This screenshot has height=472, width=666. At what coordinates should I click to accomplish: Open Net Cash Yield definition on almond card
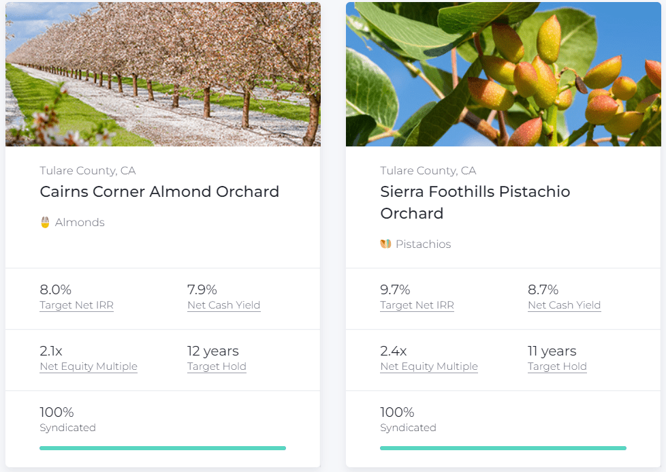click(223, 305)
